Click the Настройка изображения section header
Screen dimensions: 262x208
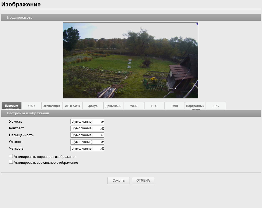(x=131, y=113)
